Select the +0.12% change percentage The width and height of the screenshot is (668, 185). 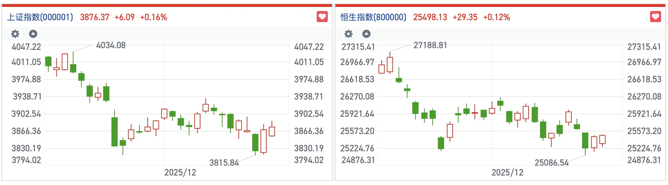click(497, 17)
